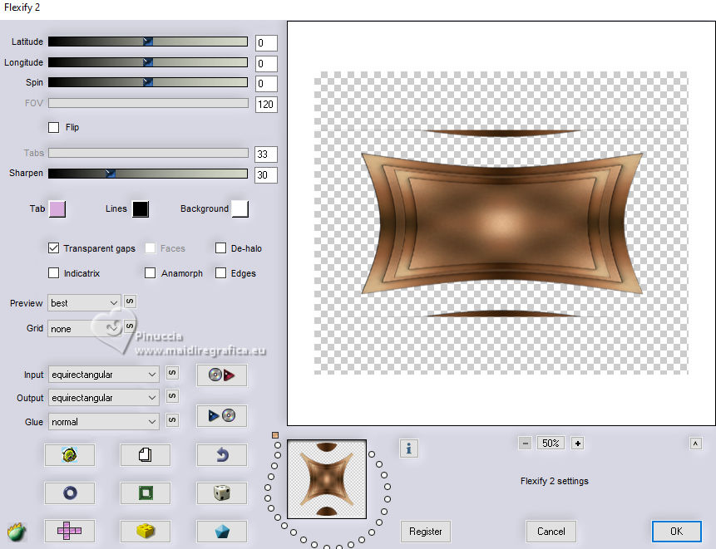Click the pink cross layout button
The height and width of the screenshot is (549, 716).
tap(69, 531)
